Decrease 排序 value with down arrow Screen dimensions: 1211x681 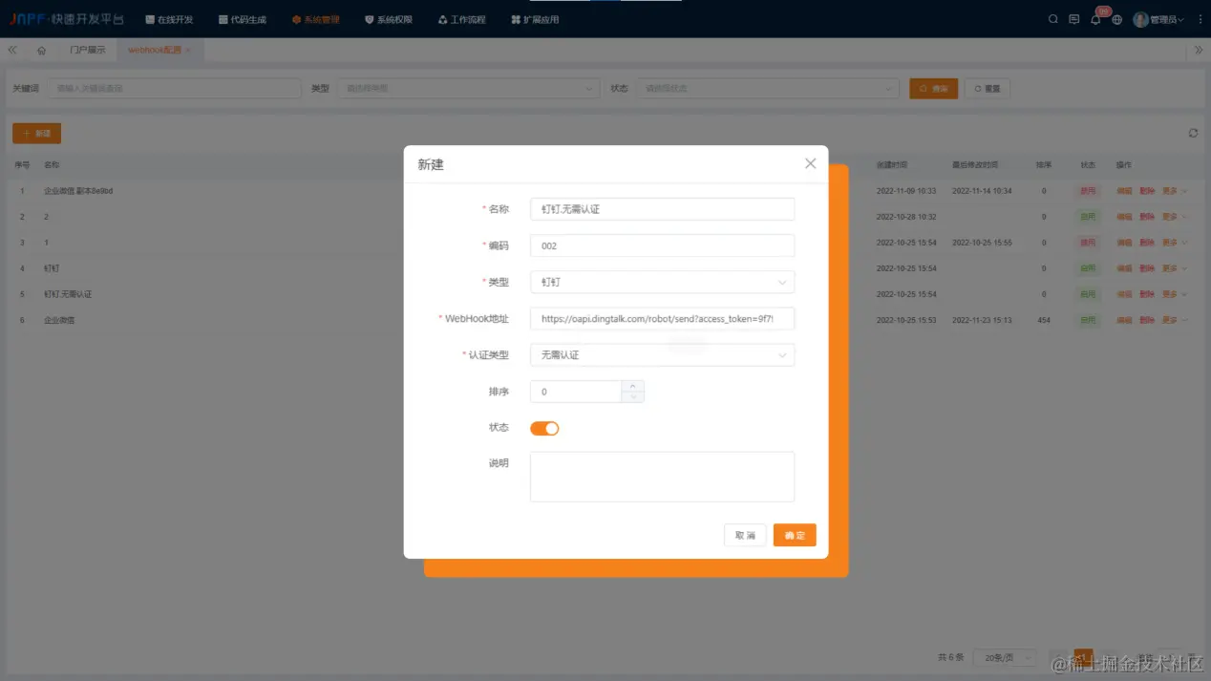click(632, 396)
